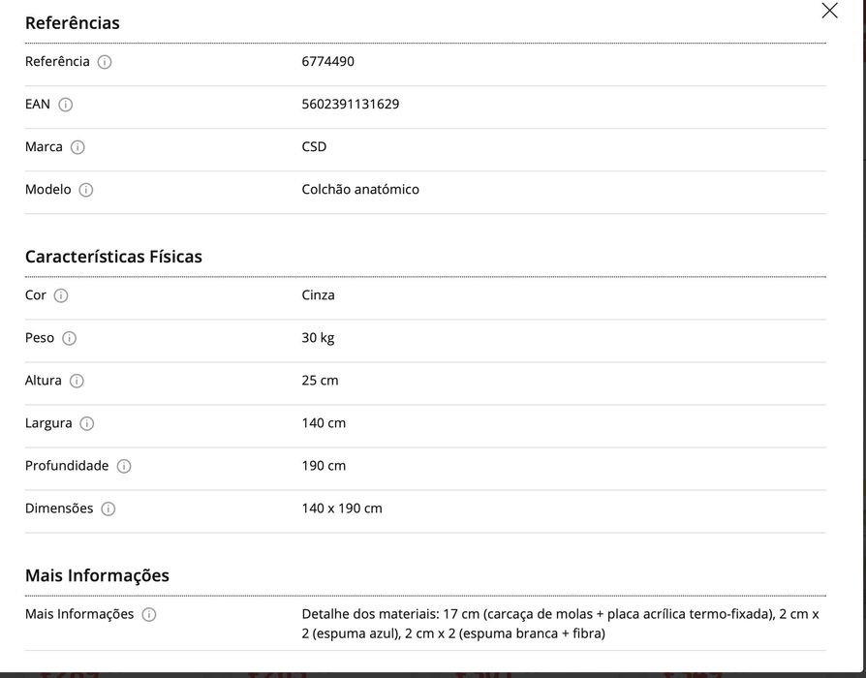866x678 pixels.
Task: Click the CSD brand value
Action: 314,147
